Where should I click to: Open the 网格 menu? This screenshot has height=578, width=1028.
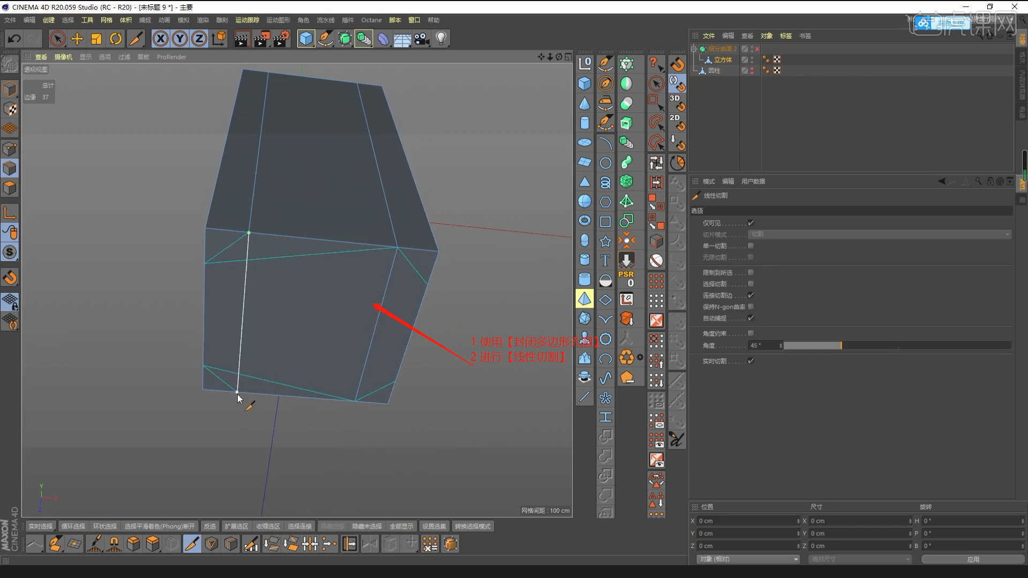(107, 20)
